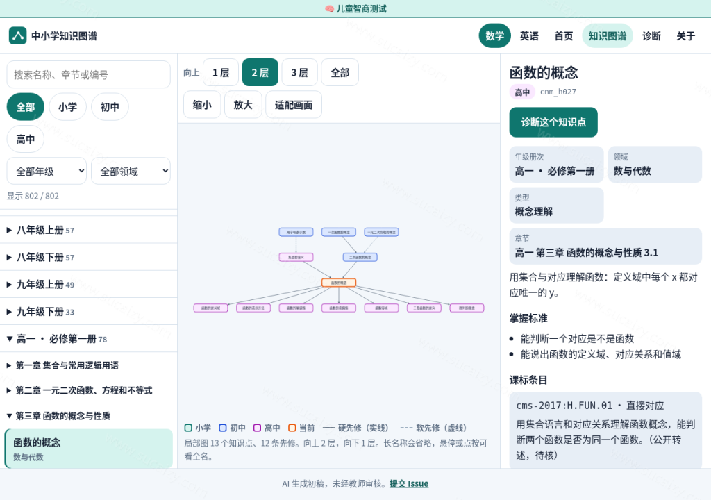Show 全部 upward layers in graph
The width and height of the screenshot is (711, 500).
click(x=340, y=72)
